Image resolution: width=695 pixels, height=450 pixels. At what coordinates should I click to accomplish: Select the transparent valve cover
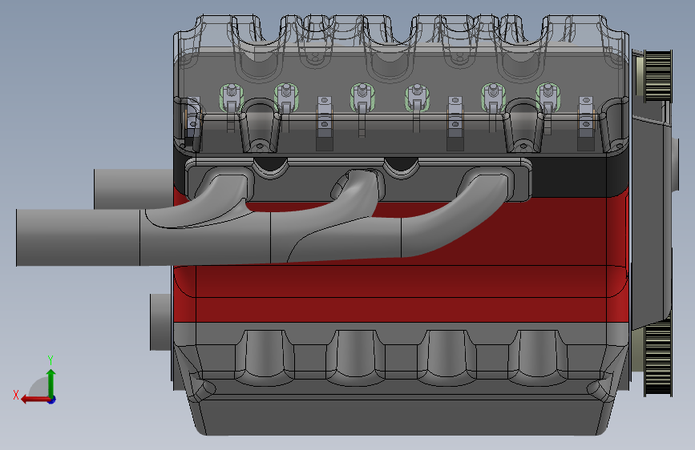tap(401, 84)
